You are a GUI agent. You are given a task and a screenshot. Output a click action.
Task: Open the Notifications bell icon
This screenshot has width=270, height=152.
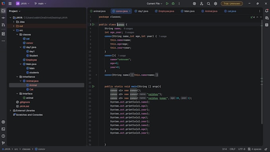click(266, 11)
